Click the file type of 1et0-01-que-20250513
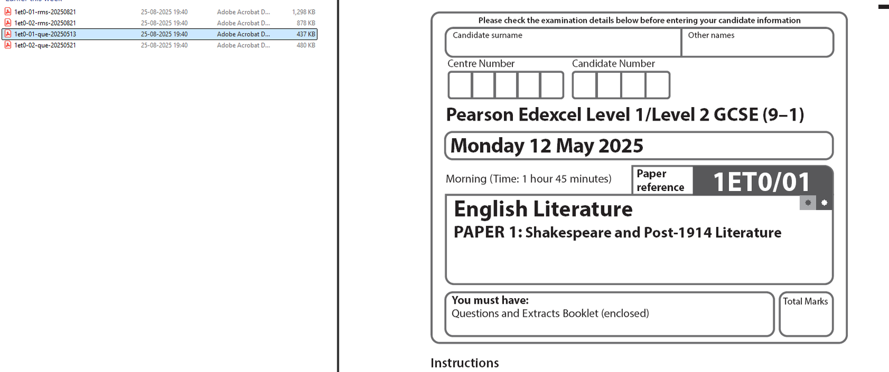The height and width of the screenshot is (372, 889). point(243,34)
